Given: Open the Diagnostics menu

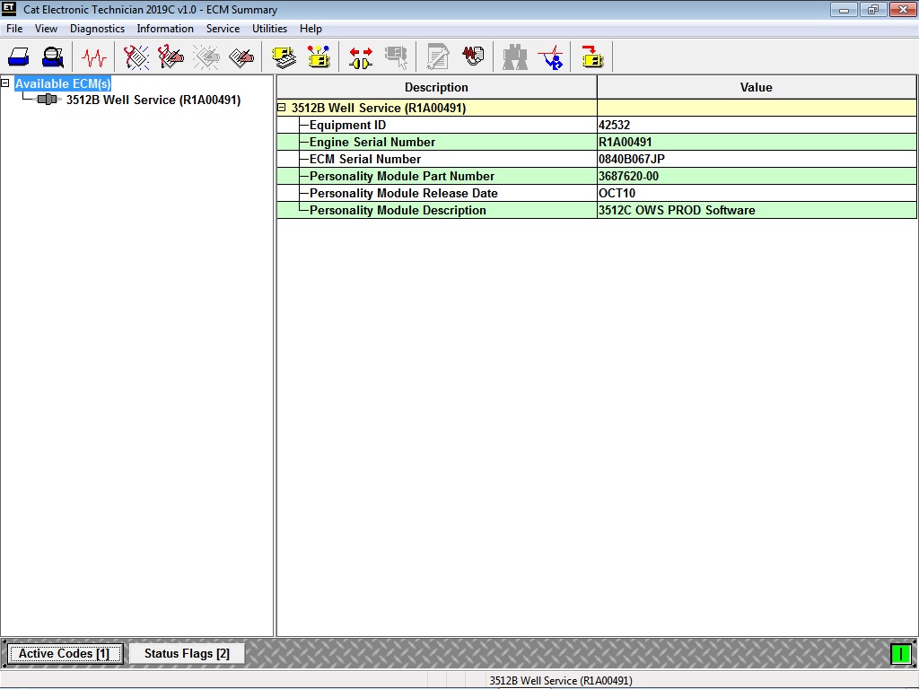Looking at the screenshot, I should point(97,29).
